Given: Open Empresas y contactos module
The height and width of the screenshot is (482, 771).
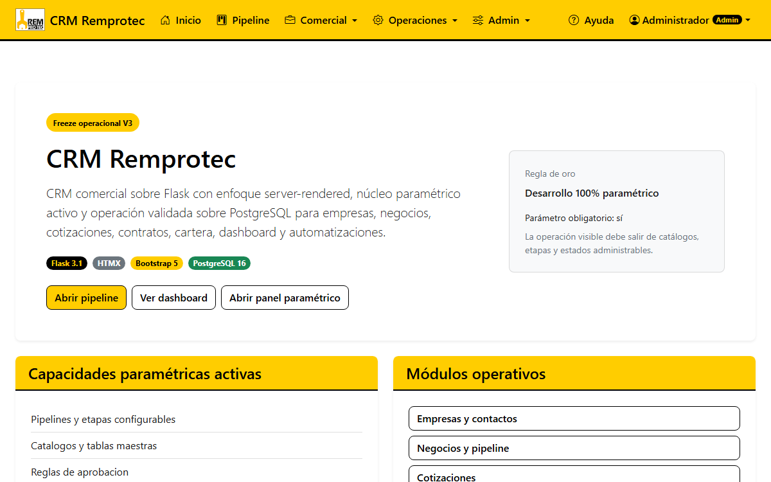Looking at the screenshot, I should tap(574, 418).
